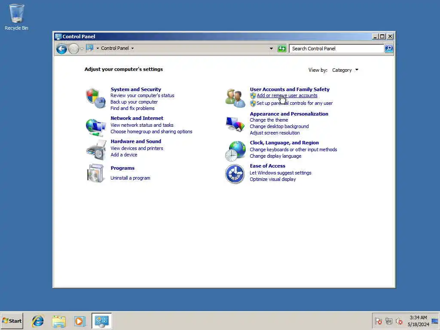The image size is (440, 330).
Task: Click the Control Panel breadcrumb text
Action: point(115,48)
